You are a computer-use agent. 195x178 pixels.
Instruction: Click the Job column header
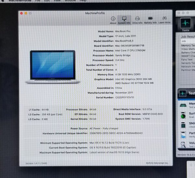(185, 41)
